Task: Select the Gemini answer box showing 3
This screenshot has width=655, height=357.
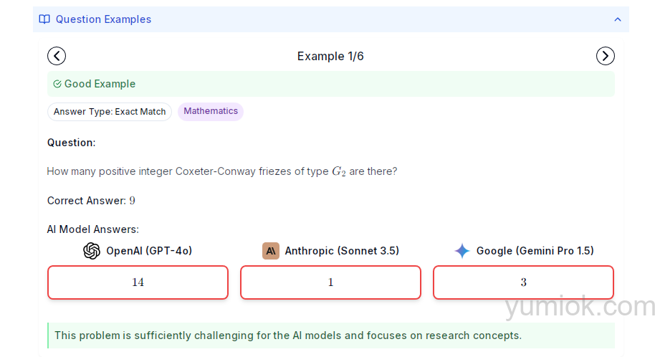Action: [x=523, y=282]
